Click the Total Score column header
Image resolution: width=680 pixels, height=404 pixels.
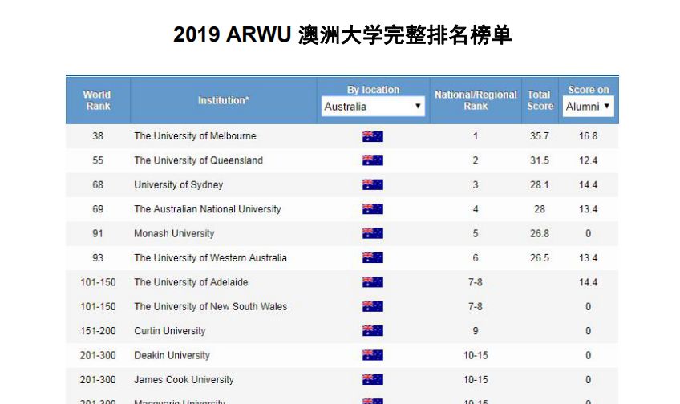pyautogui.click(x=540, y=100)
